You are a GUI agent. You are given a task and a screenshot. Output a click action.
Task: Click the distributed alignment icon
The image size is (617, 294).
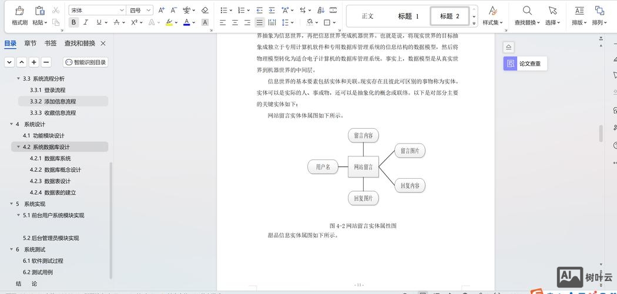[272, 22]
